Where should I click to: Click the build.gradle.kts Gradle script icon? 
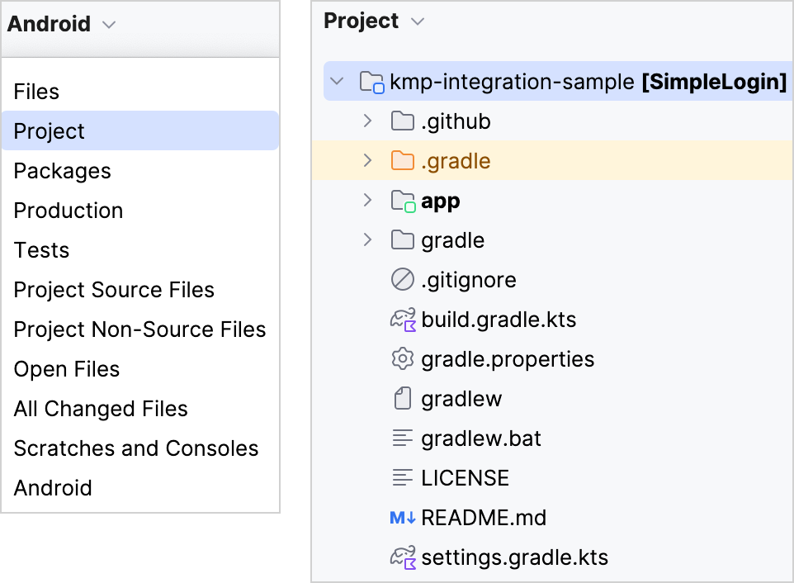point(404,320)
